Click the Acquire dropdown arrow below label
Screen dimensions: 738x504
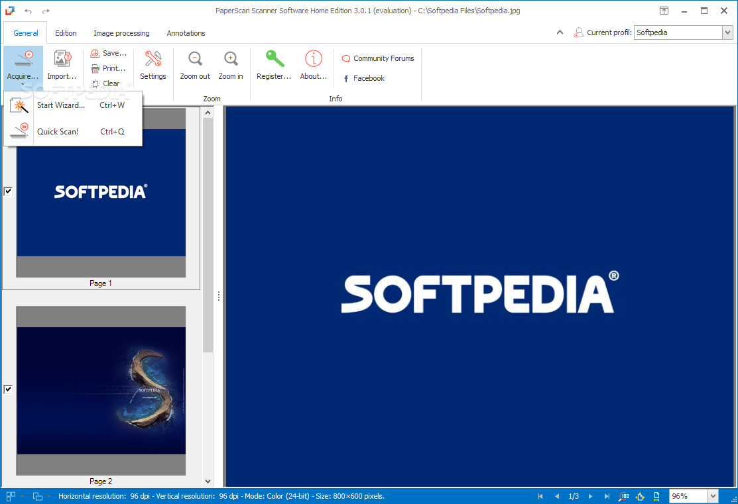[x=23, y=85]
